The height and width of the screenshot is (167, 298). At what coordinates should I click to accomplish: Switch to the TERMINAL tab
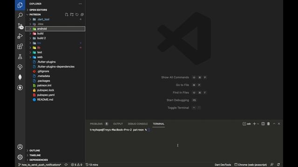coord(158,124)
